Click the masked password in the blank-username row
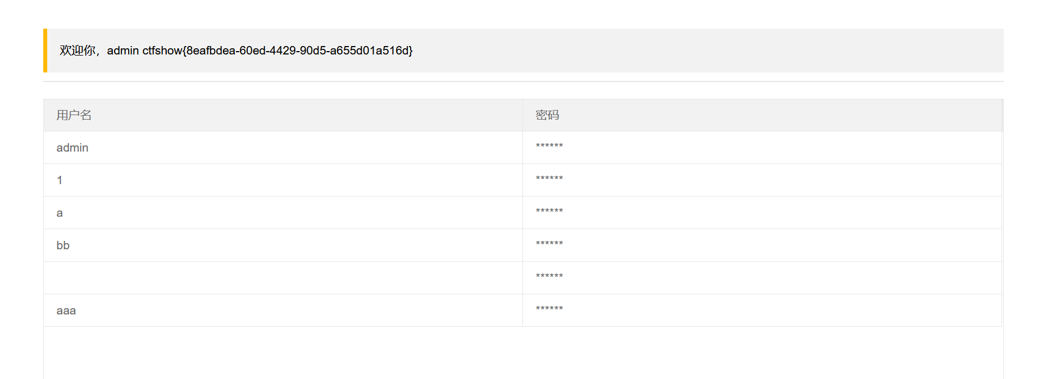1055x379 pixels. (x=549, y=277)
